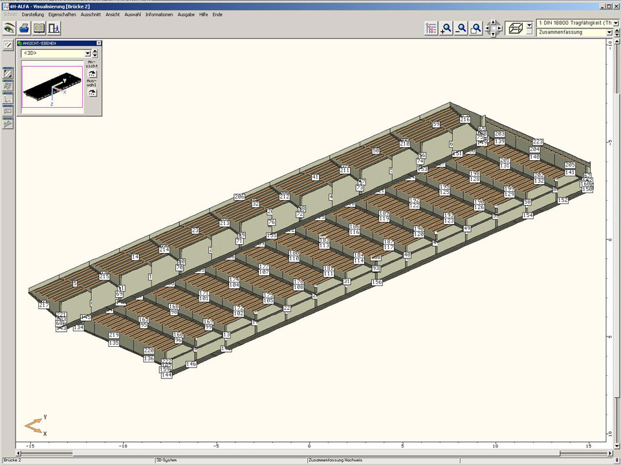
Task: Open the Informationen menu
Action: coord(158,14)
